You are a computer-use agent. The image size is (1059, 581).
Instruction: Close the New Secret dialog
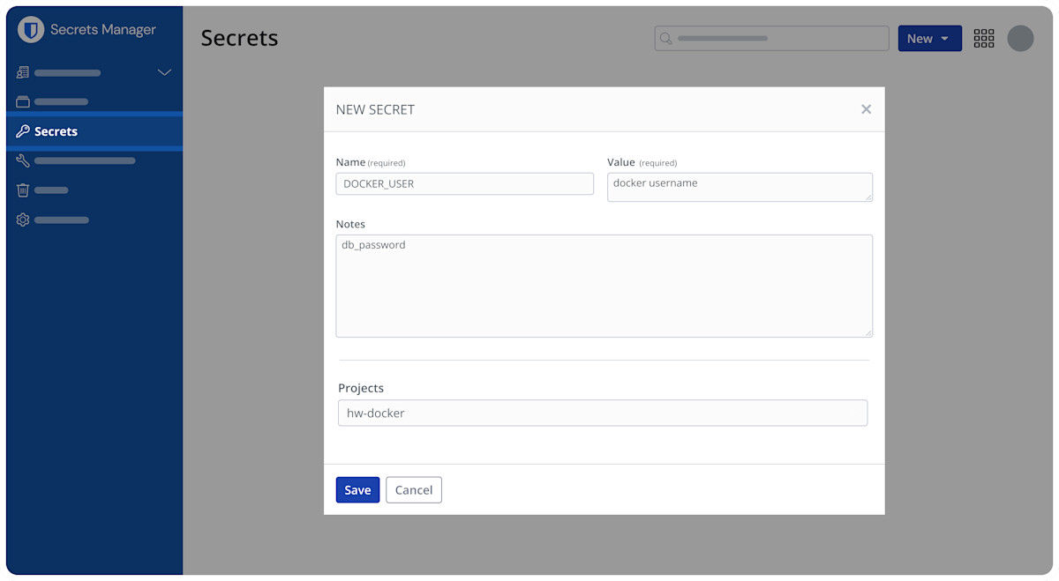pyautogui.click(x=866, y=109)
